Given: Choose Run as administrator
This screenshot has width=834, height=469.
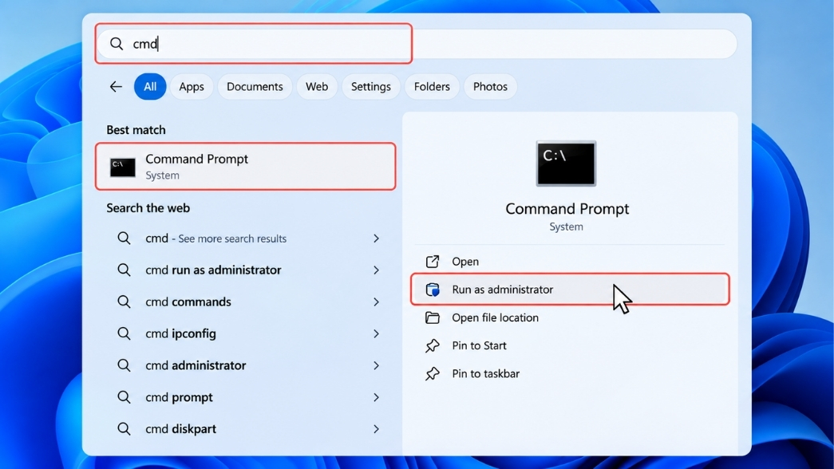Looking at the screenshot, I should click(x=570, y=290).
